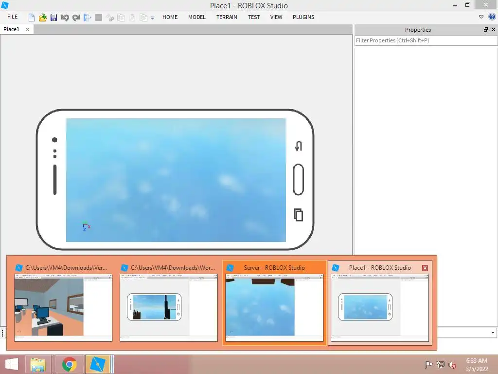Open the Windows Start button
498x374 pixels.
coord(12,364)
